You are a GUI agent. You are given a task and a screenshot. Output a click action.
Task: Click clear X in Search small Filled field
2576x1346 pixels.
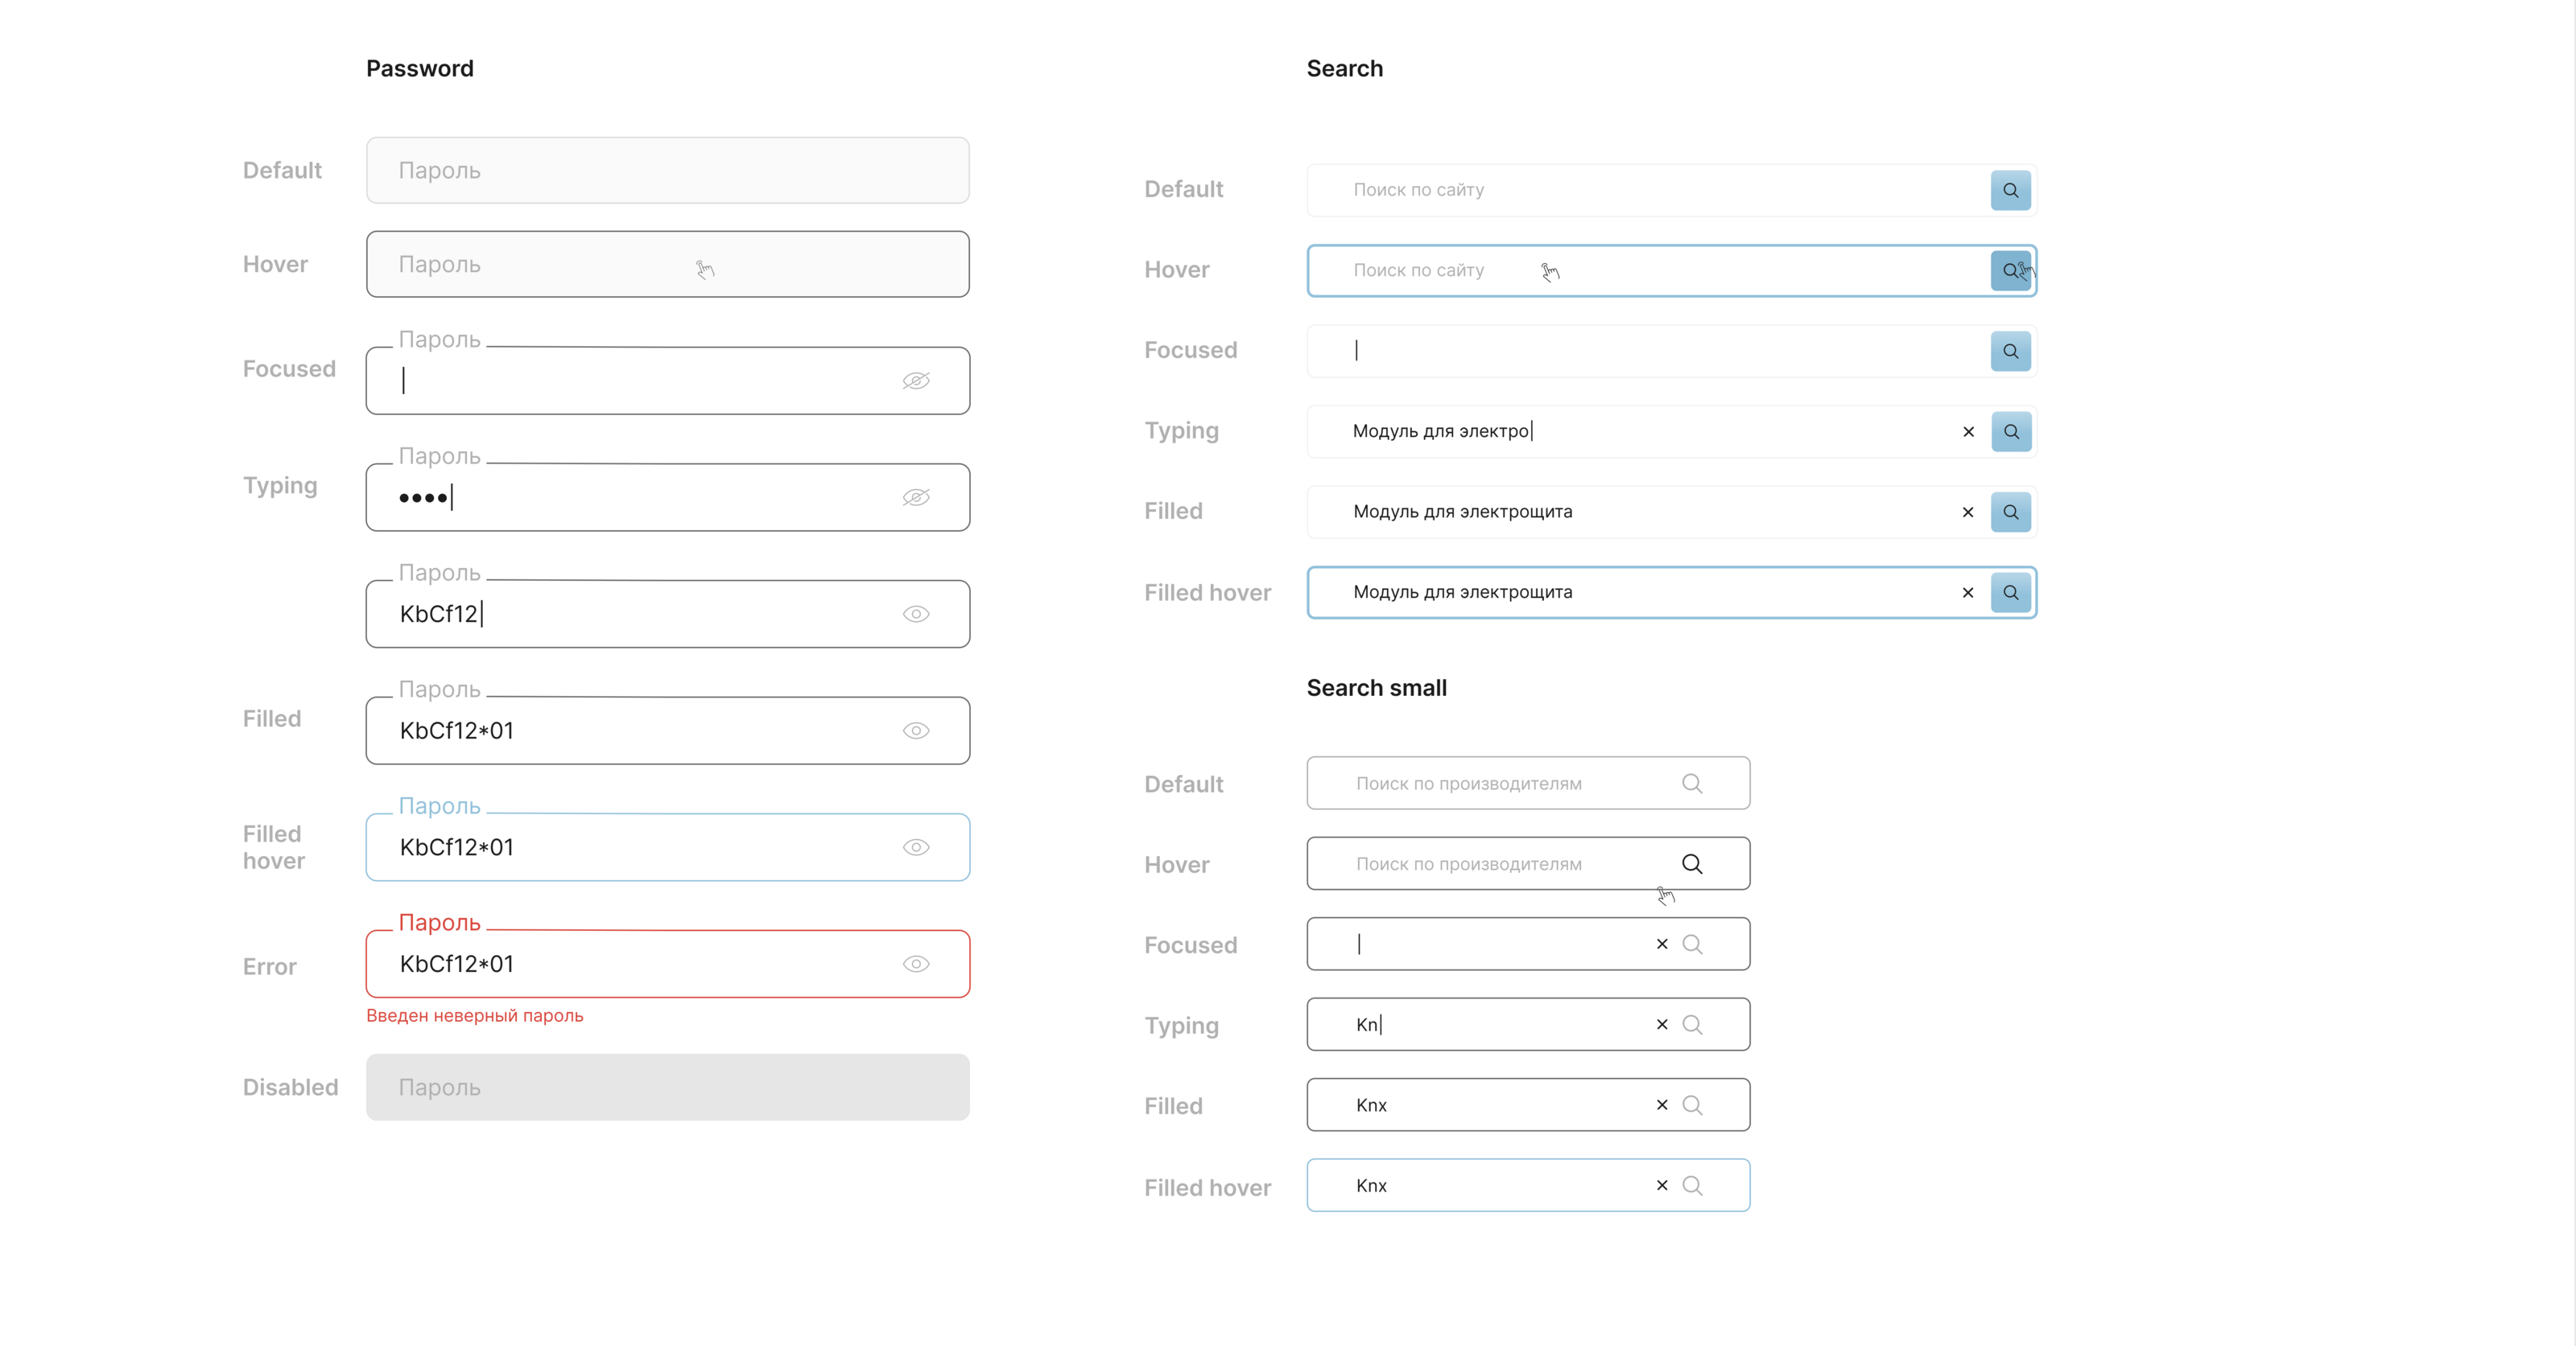[1661, 1105]
